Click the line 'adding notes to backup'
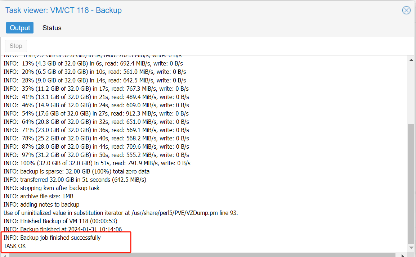 [41, 204]
